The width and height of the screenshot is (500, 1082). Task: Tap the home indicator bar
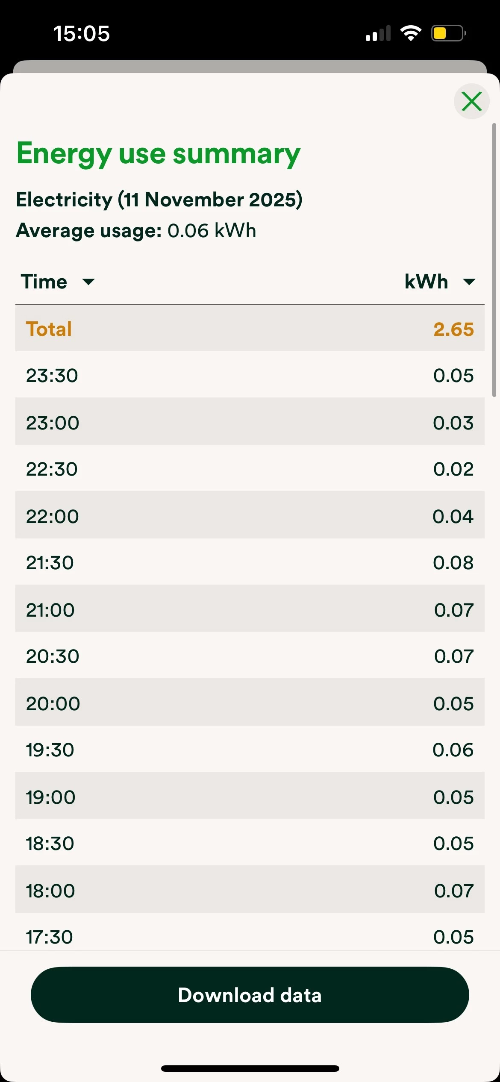click(250, 1068)
